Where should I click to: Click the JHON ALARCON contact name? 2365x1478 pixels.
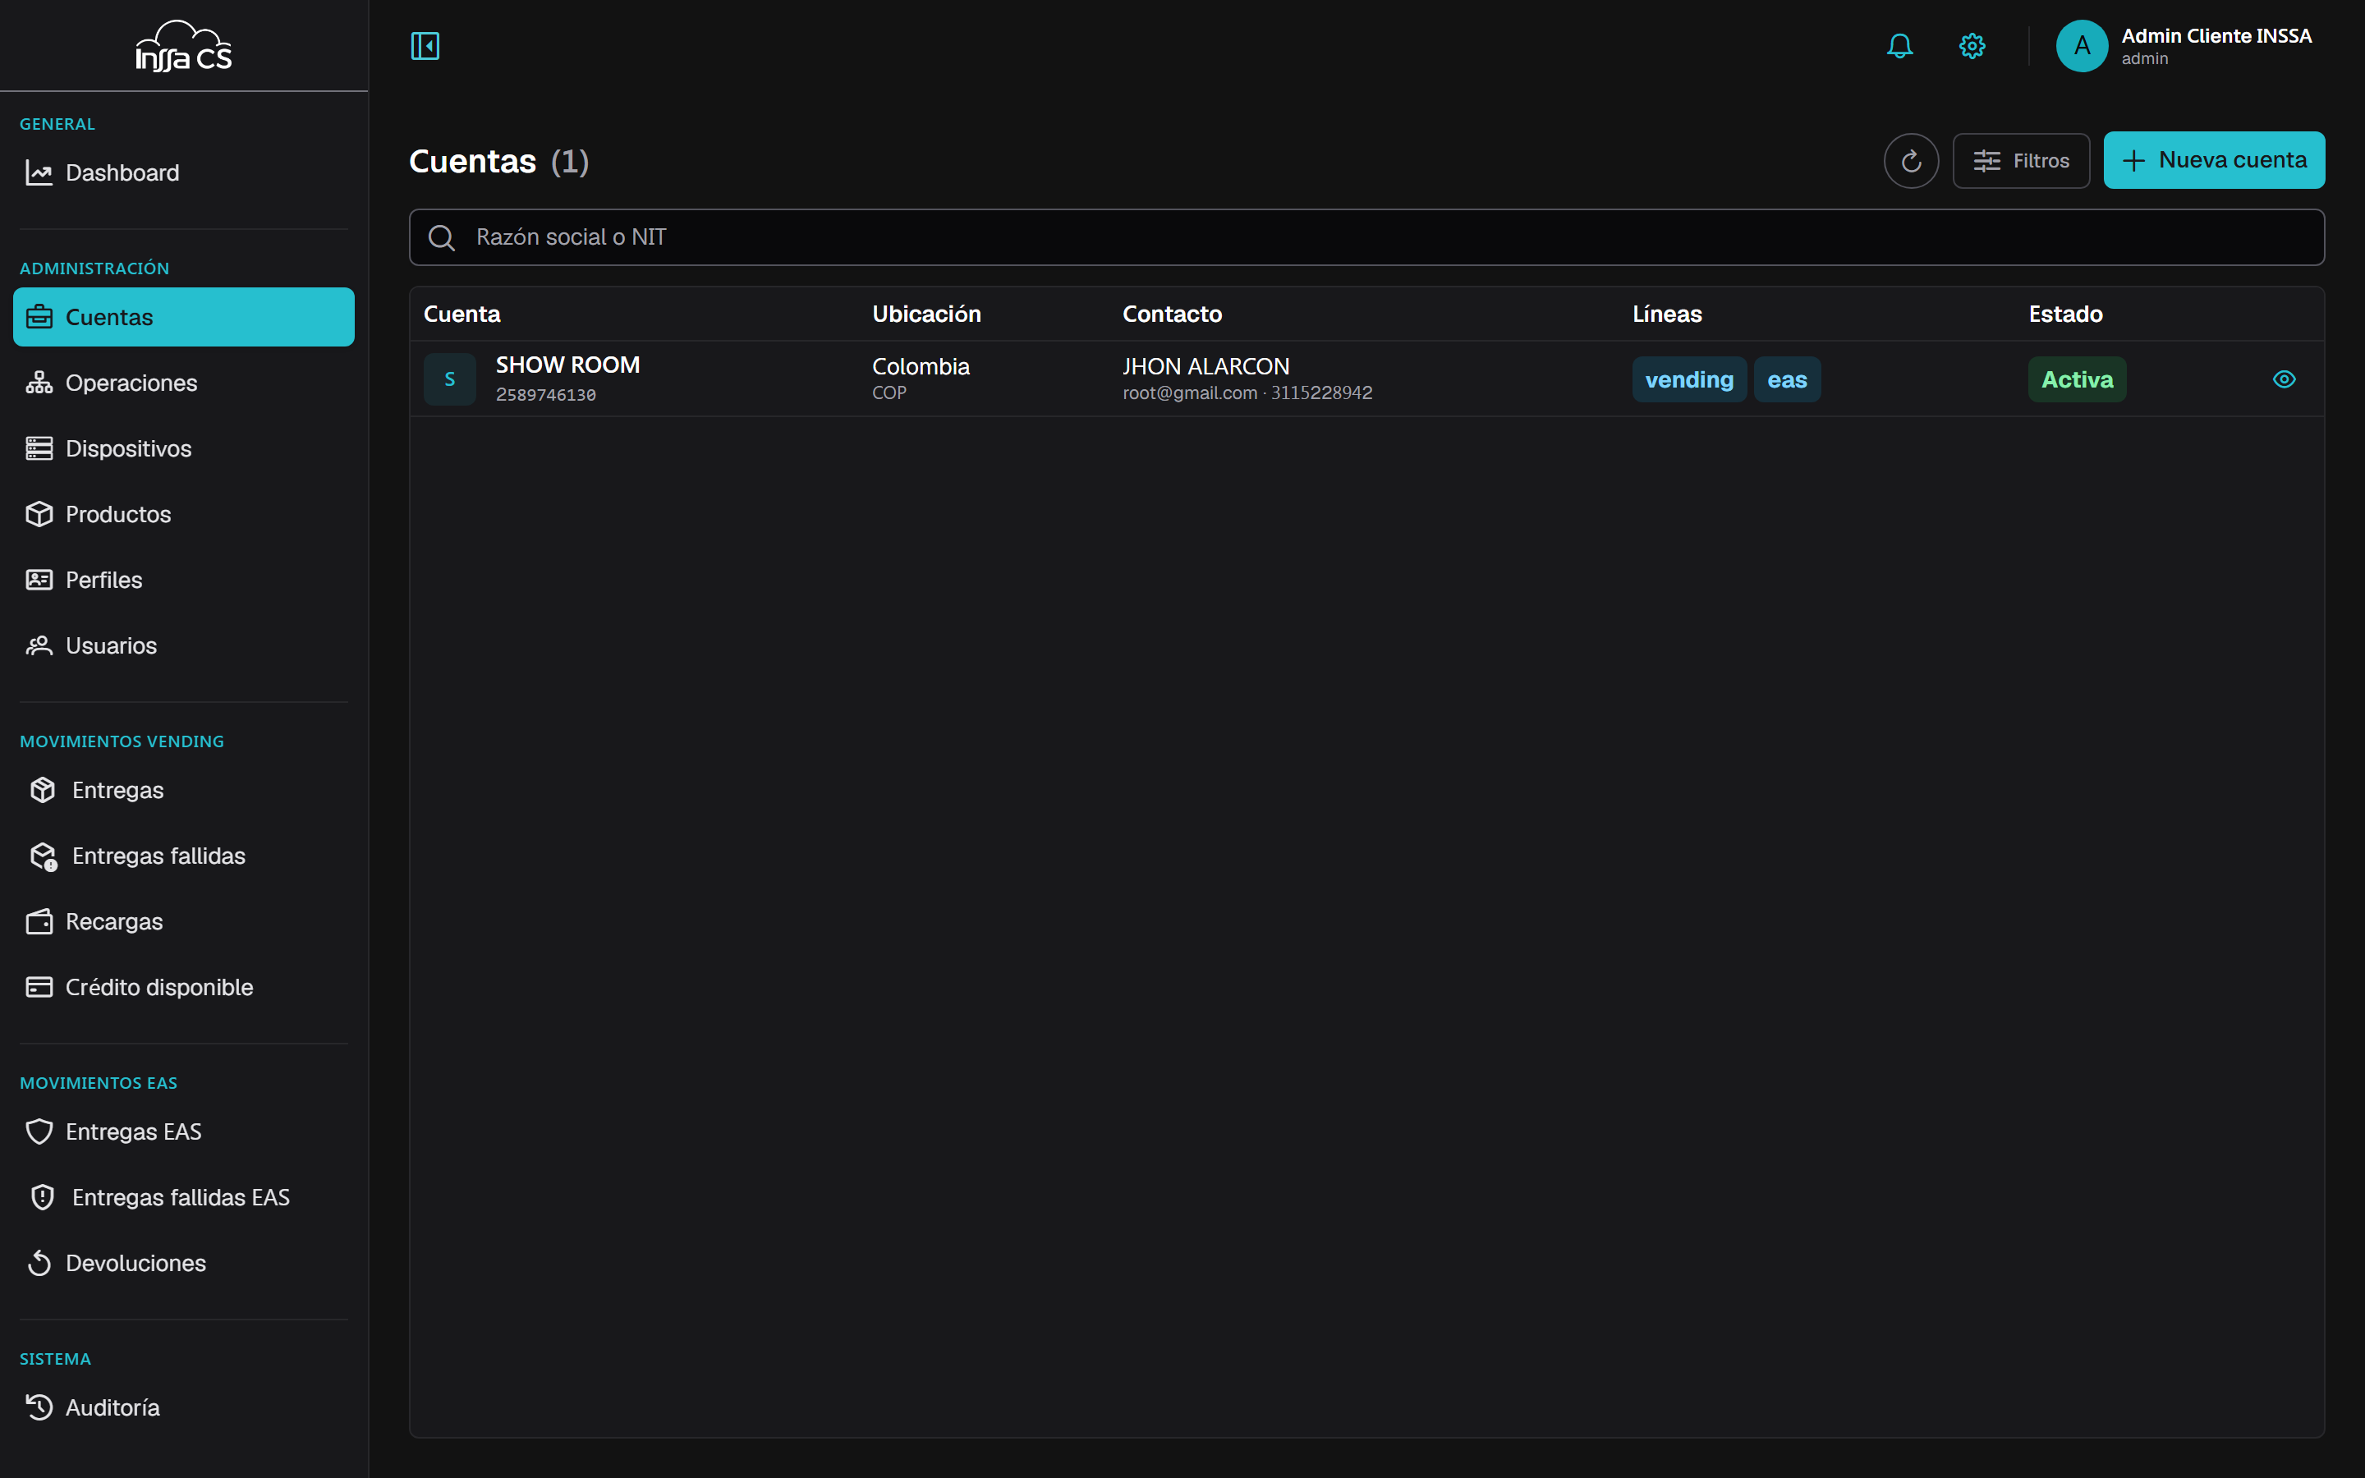(x=1205, y=366)
